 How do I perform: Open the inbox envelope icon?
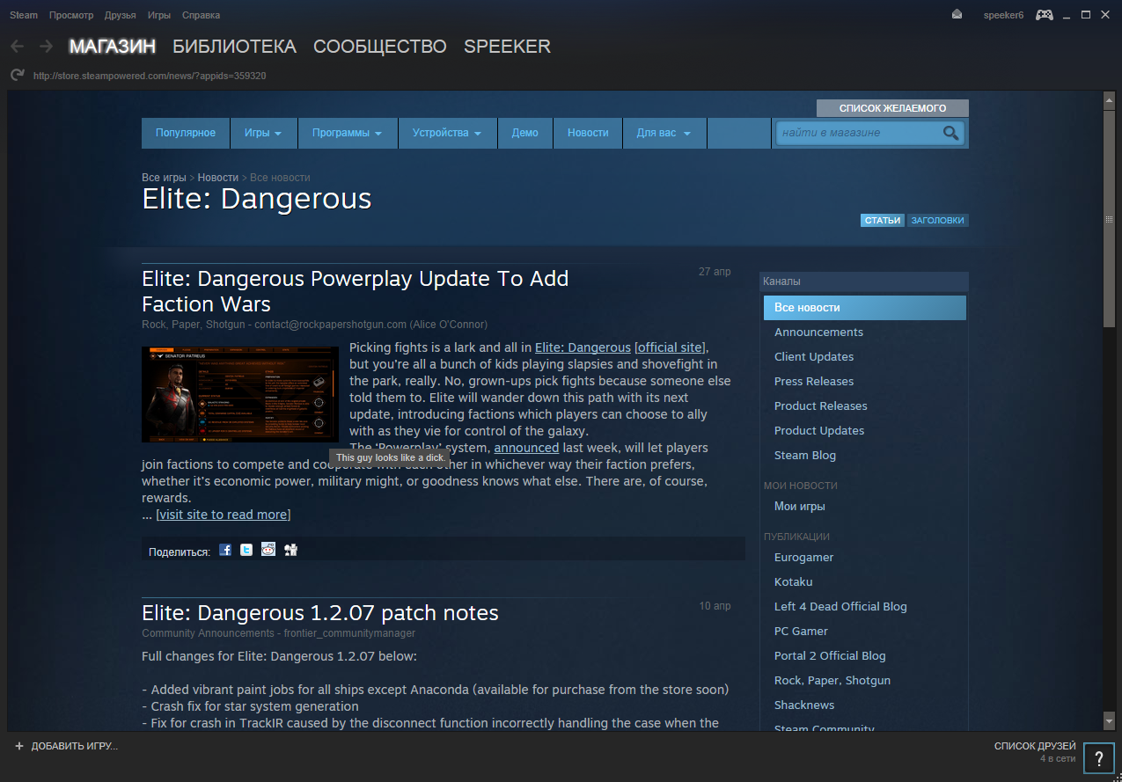(957, 15)
